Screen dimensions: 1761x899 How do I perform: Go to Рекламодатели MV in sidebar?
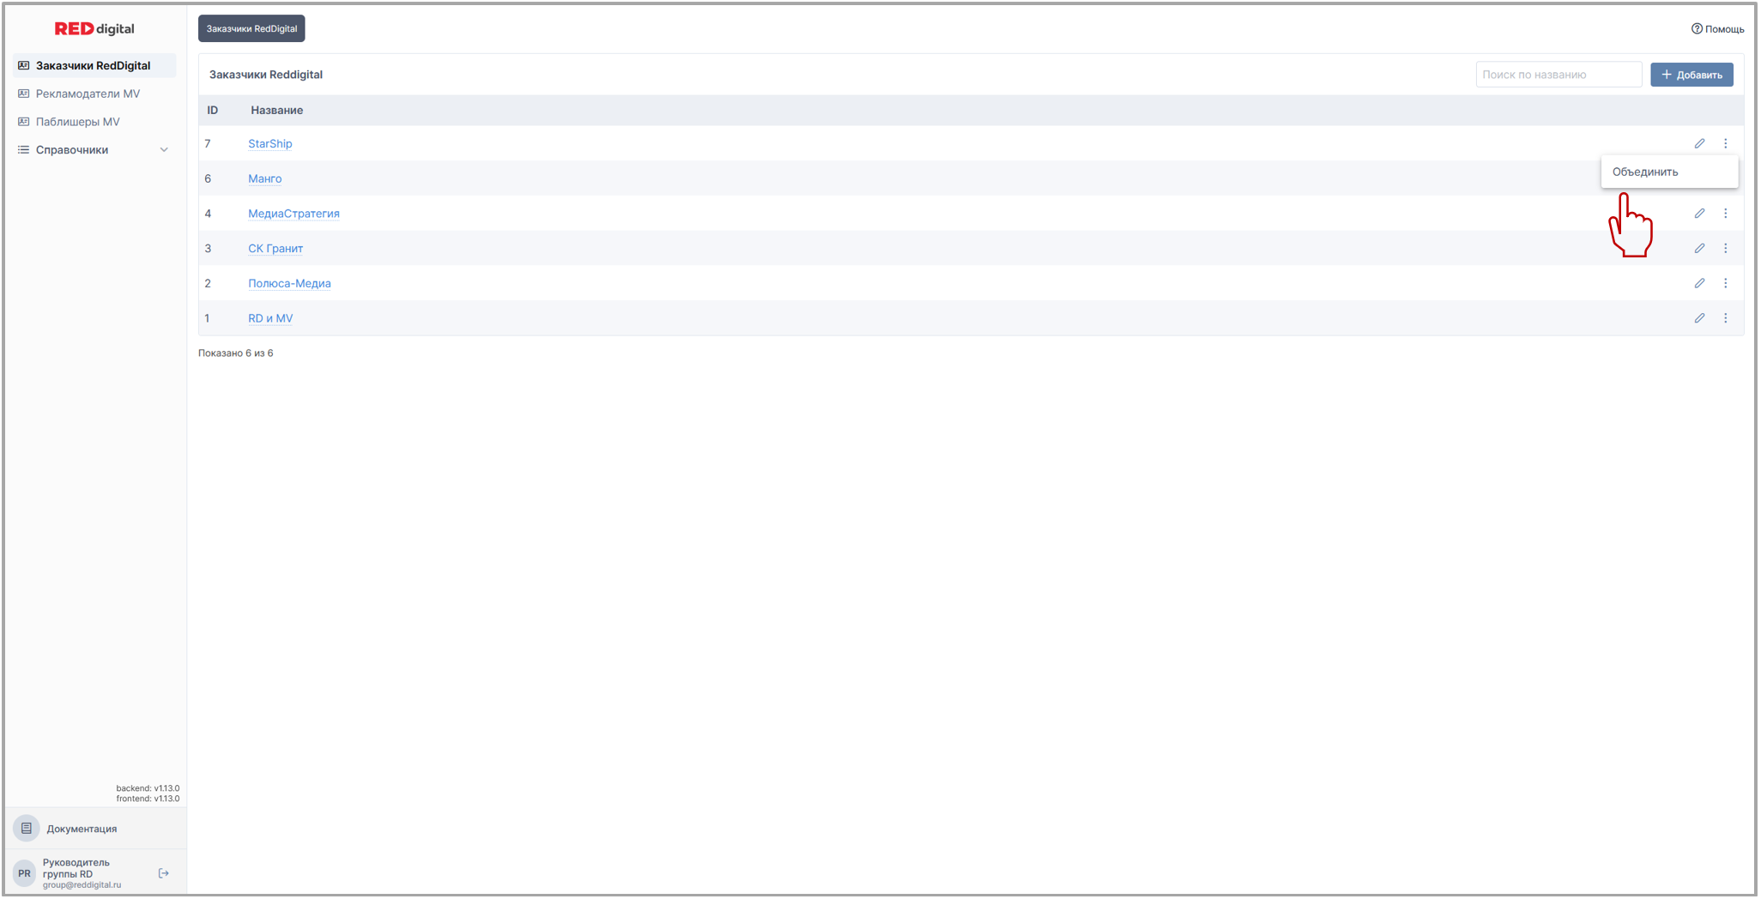click(88, 94)
